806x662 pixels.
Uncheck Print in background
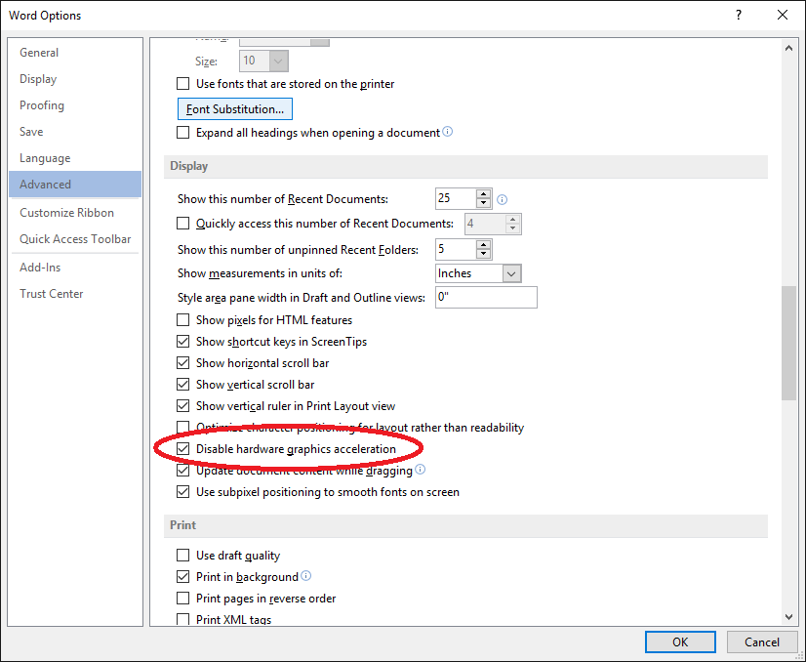point(183,577)
